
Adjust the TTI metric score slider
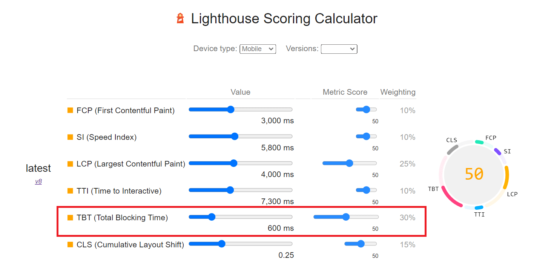point(366,190)
